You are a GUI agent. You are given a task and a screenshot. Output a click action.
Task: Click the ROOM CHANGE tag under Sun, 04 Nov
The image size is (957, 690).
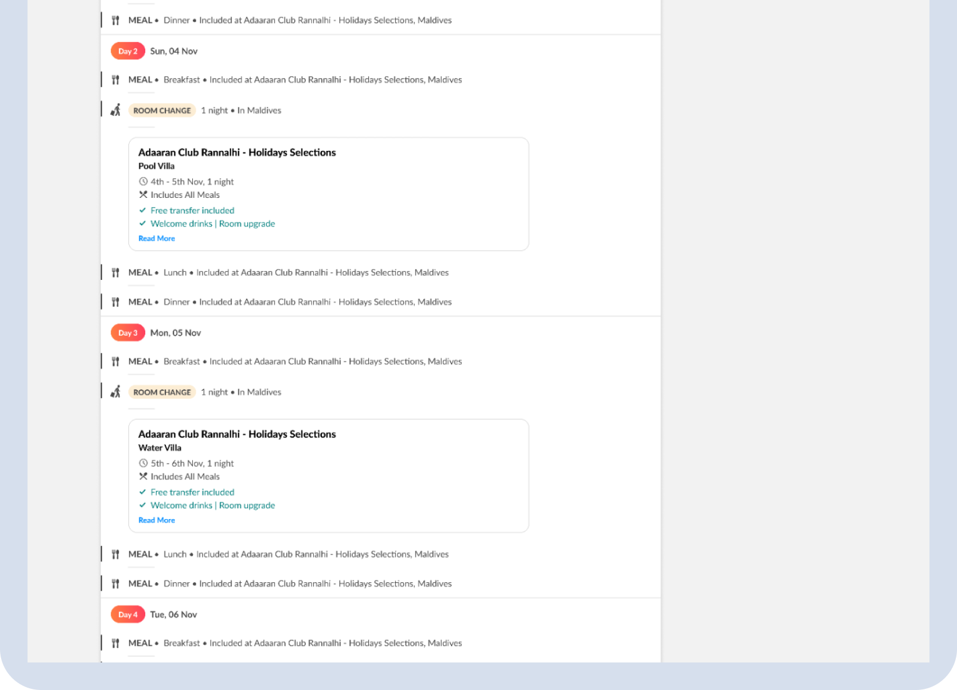162,110
